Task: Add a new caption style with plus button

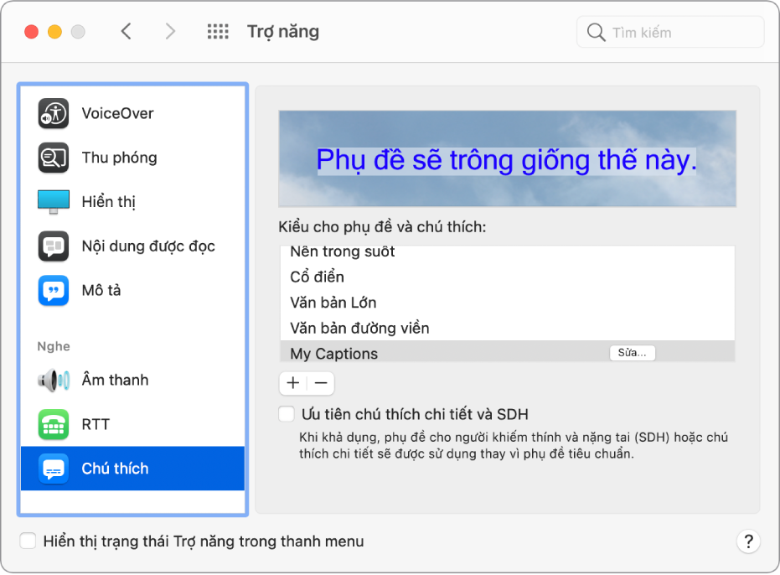Action: pos(292,383)
